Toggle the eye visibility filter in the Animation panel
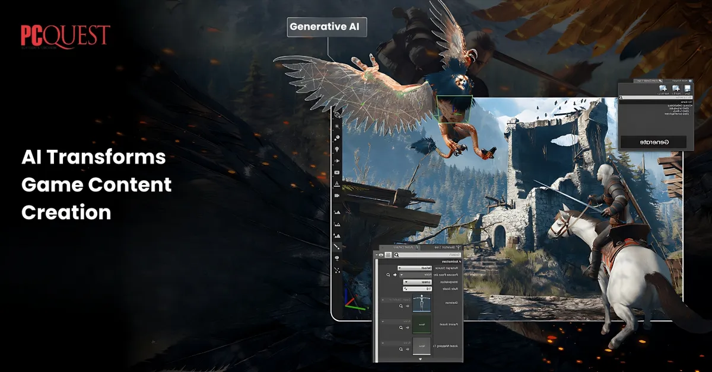 tap(380, 255)
